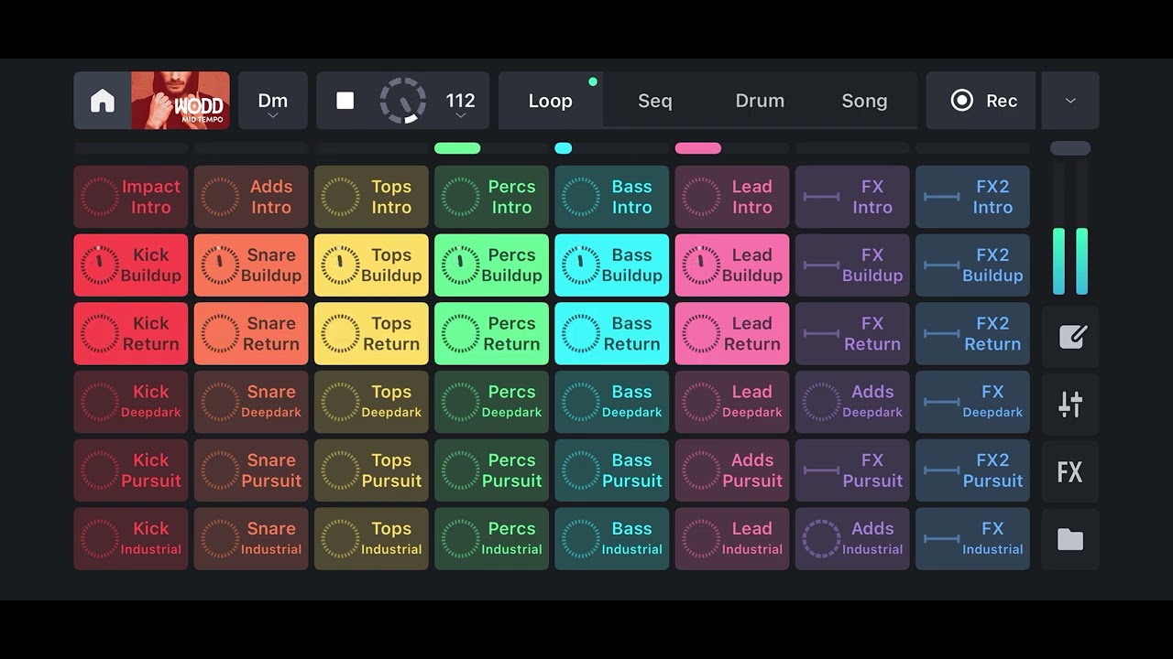Activate the FX Industrial pad

pyautogui.click(x=972, y=539)
